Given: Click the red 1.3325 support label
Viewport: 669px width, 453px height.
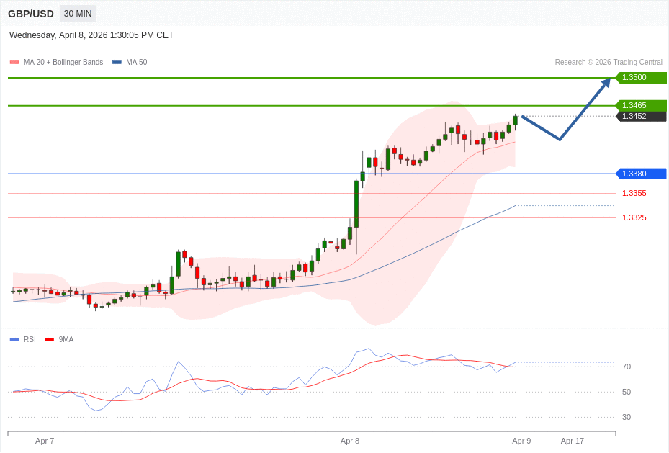Looking at the screenshot, I should point(634,217).
